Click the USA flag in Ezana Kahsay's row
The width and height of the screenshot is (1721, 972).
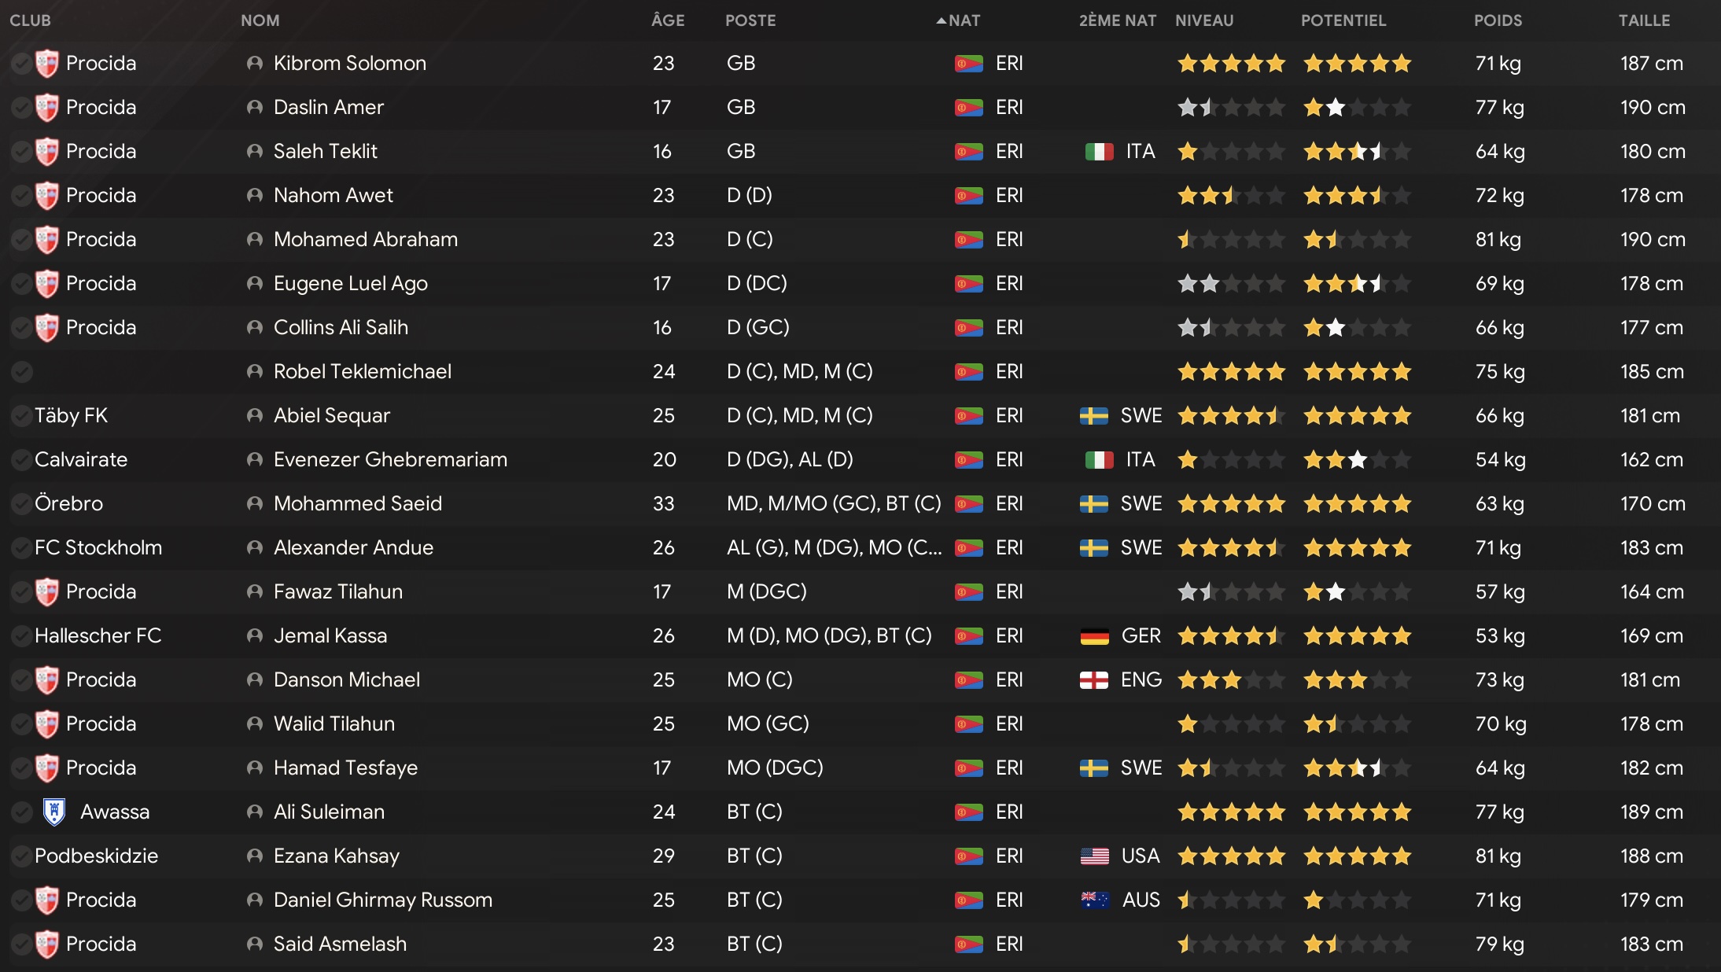(x=1094, y=856)
